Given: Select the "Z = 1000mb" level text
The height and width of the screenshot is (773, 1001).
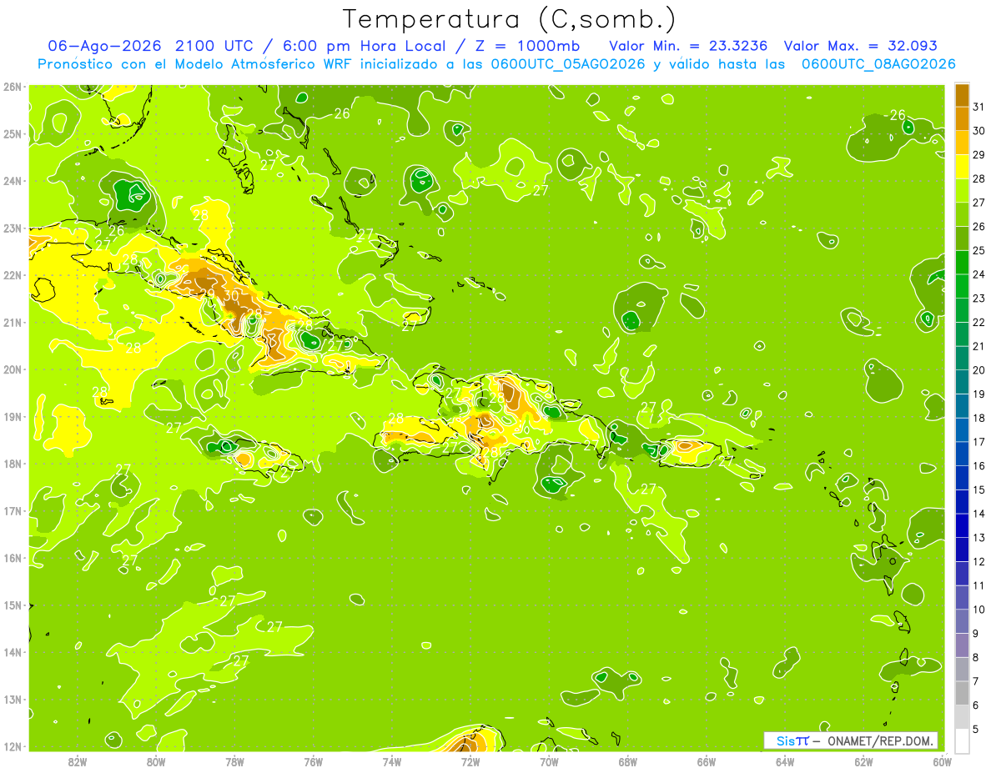Looking at the screenshot, I should [526, 46].
